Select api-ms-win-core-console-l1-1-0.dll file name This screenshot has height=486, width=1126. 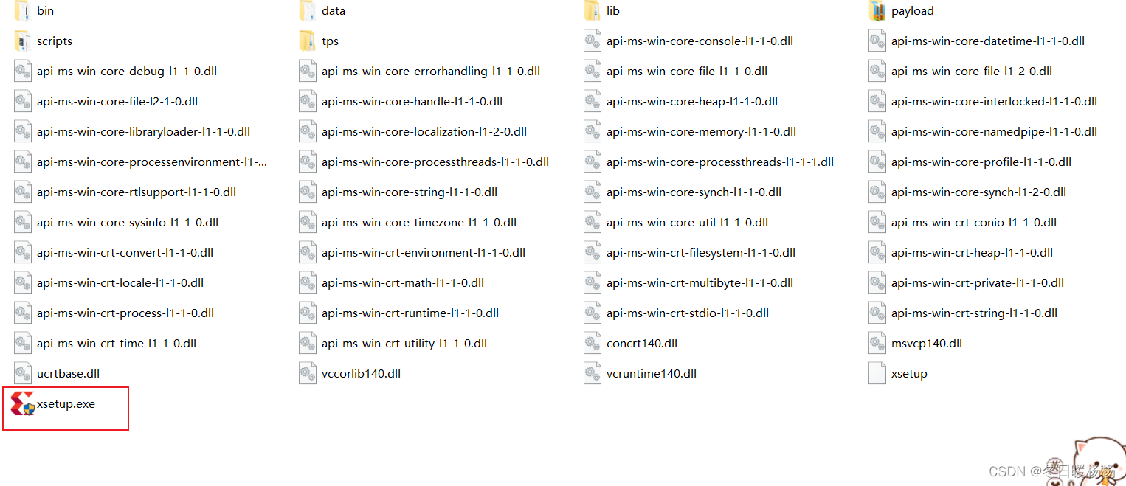click(700, 41)
